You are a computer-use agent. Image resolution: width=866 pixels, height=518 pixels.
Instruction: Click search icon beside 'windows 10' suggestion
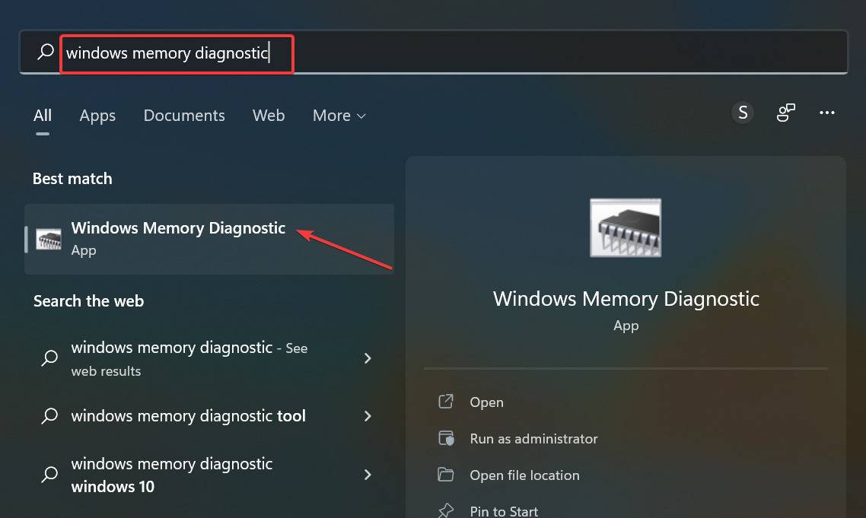[x=49, y=474]
